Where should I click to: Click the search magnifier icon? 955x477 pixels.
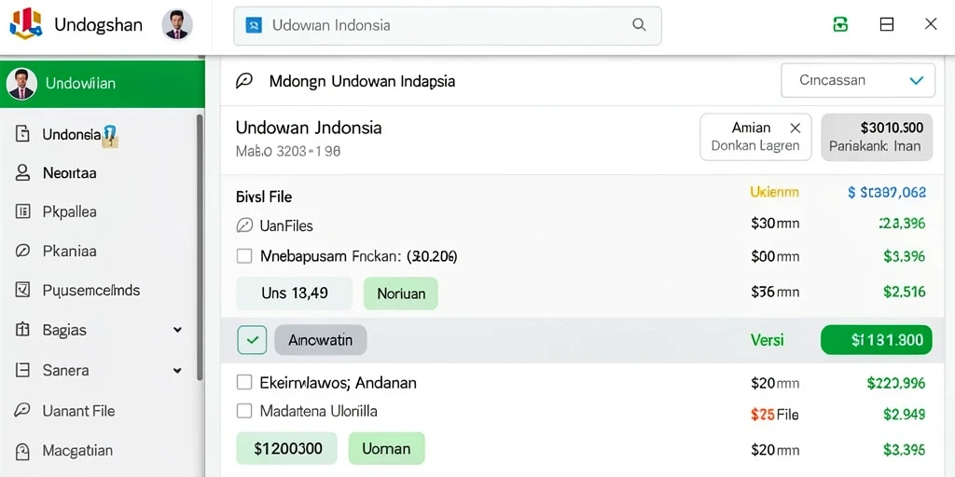(639, 25)
